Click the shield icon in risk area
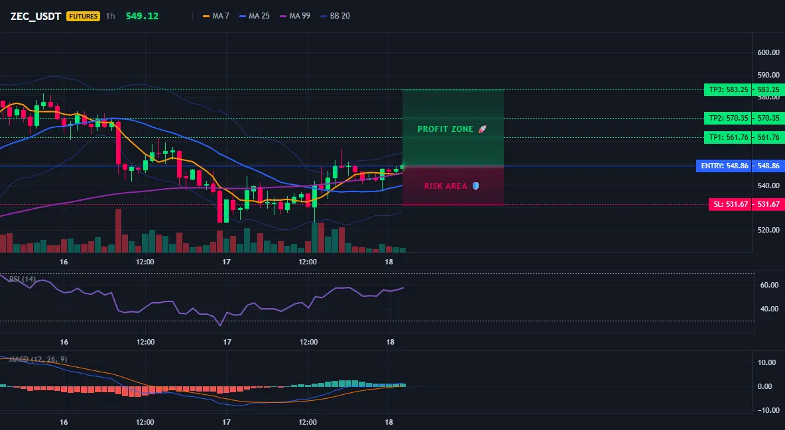Image resolution: width=785 pixels, height=430 pixels. tap(475, 186)
